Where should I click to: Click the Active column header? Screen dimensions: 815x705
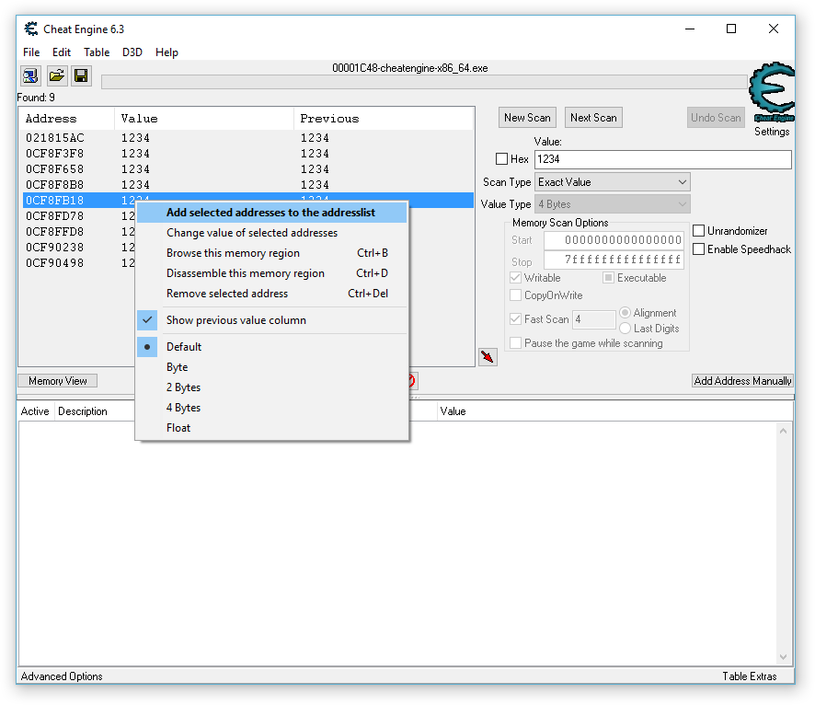tap(35, 411)
